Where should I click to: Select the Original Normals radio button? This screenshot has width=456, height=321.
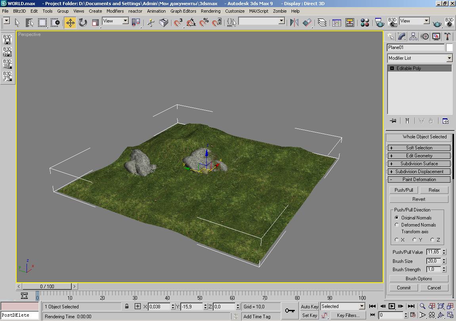click(397, 218)
